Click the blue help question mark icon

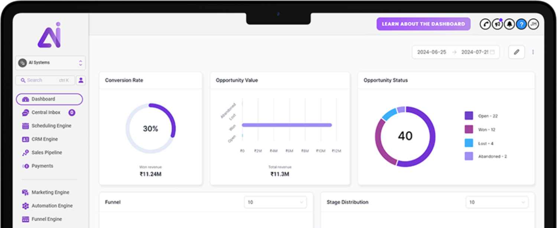[x=521, y=24]
